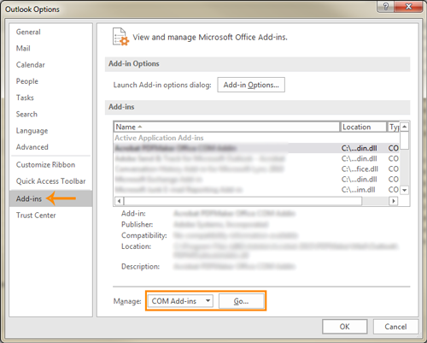
Task: Select the add-in row with C:\...im.dll
Action: click(256, 190)
